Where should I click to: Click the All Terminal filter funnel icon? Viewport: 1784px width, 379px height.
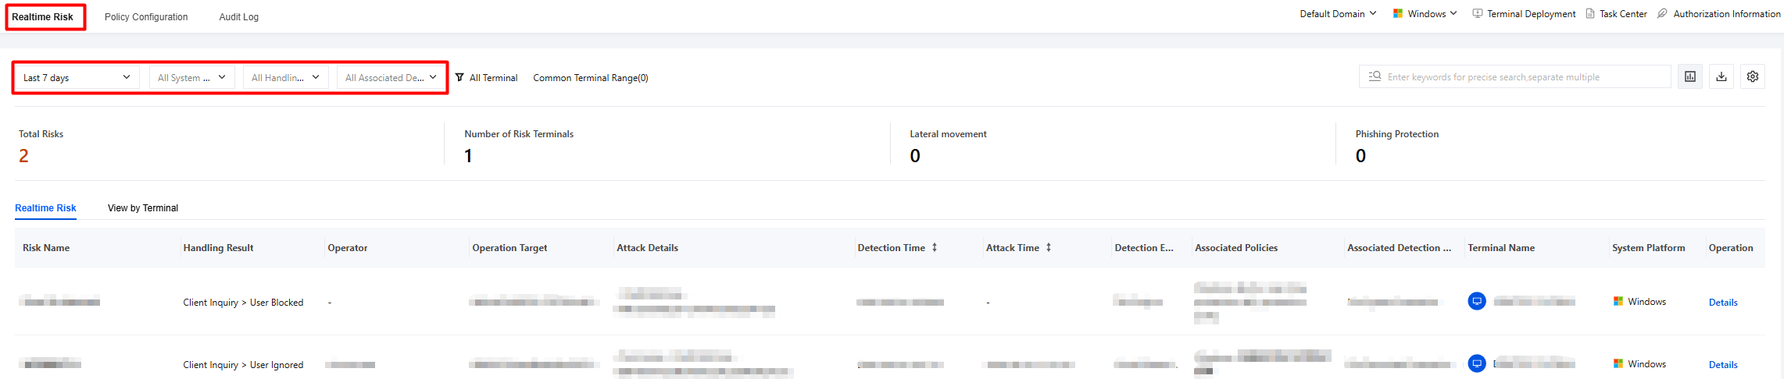point(459,77)
